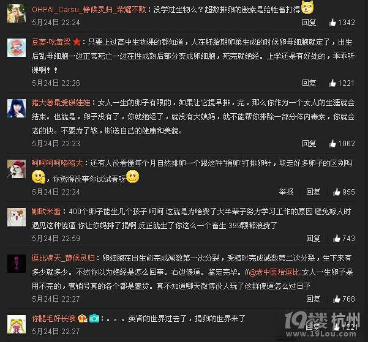Reply to the OHPAI_Carsu comment
The width and height of the screenshot is (368, 342).
pos(309,23)
